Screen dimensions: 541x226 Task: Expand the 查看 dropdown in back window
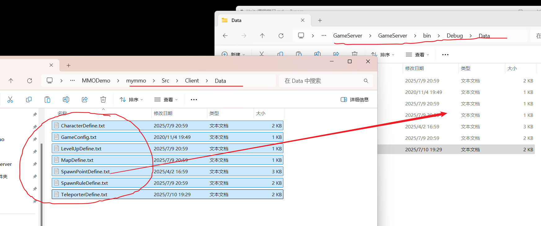click(x=418, y=55)
